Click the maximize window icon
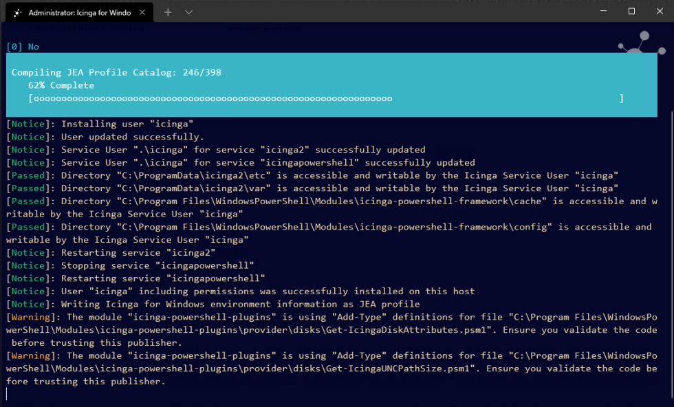674x407 pixels. point(630,11)
